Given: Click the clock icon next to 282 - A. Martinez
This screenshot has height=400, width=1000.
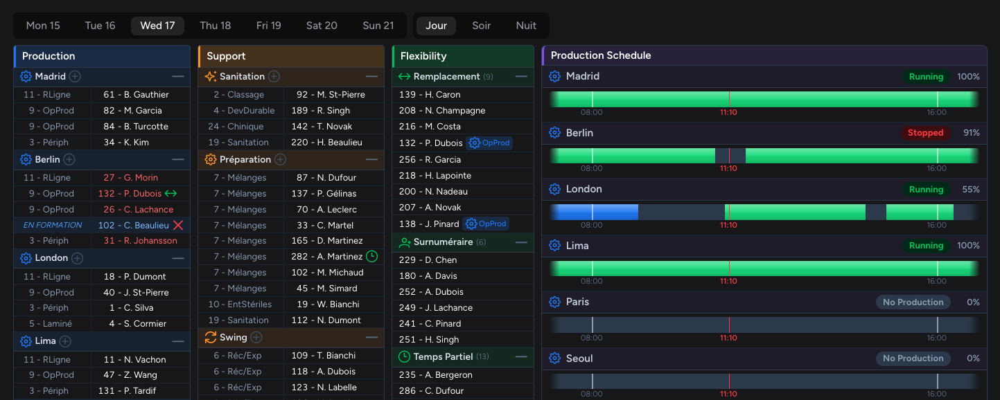Looking at the screenshot, I should pos(372,256).
